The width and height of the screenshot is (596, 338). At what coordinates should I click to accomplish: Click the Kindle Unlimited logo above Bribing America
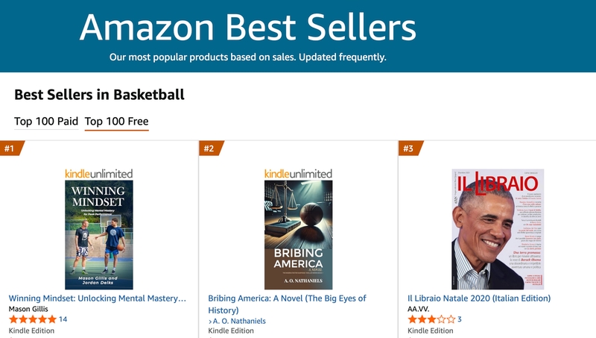coord(298,173)
